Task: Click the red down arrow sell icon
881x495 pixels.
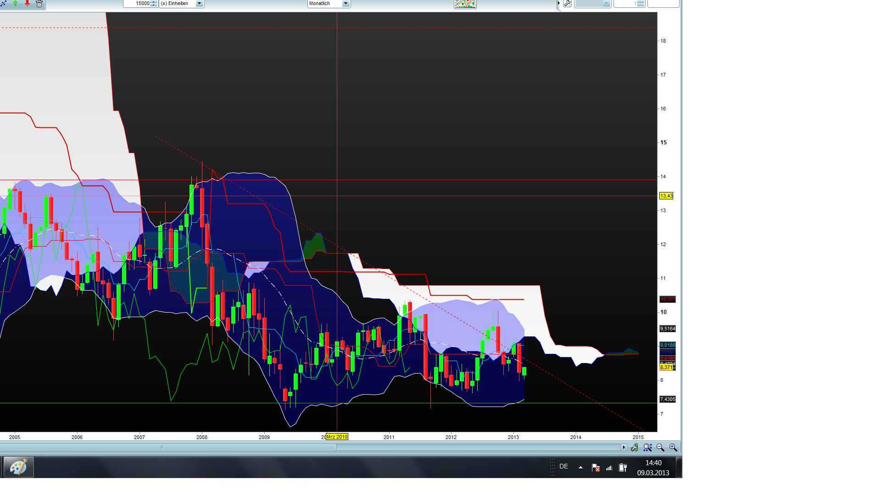Action: [x=28, y=3]
